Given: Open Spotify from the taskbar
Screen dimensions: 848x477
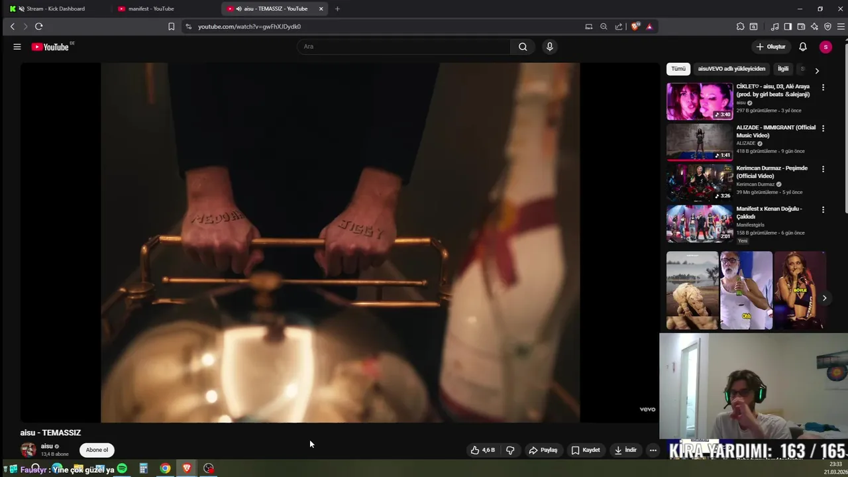Looking at the screenshot, I should pyautogui.click(x=122, y=468).
